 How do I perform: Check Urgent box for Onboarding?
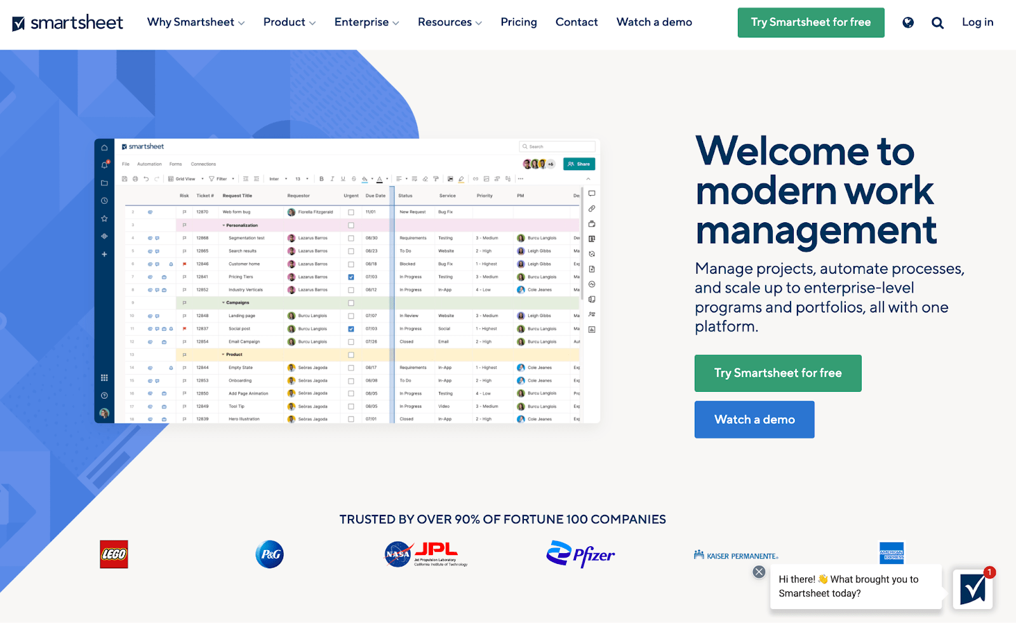pos(351,380)
